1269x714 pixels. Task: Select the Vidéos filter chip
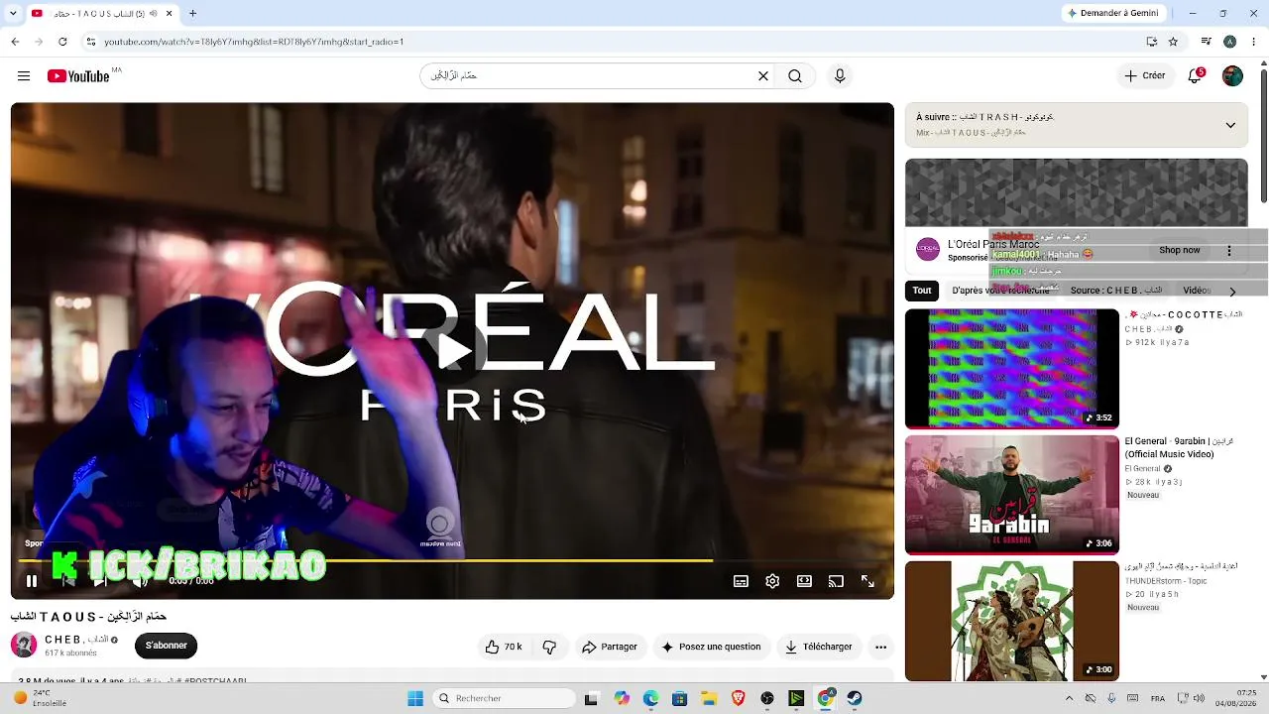pyautogui.click(x=1197, y=291)
